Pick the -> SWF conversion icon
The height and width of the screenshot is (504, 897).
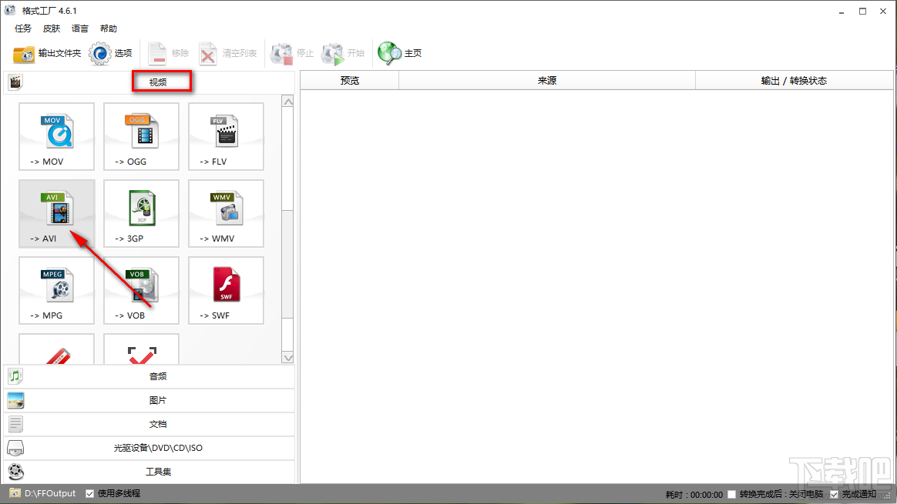[x=226, y=290]
